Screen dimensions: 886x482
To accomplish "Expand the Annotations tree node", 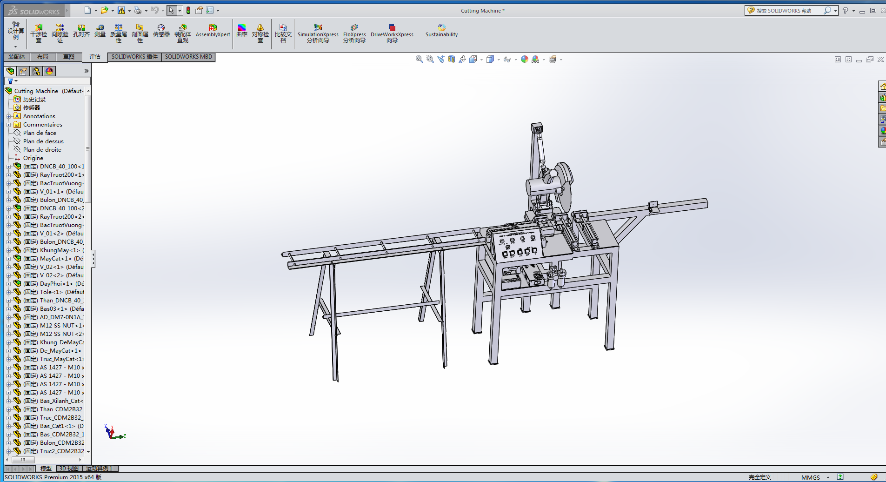I will click(x=8, y=116).
